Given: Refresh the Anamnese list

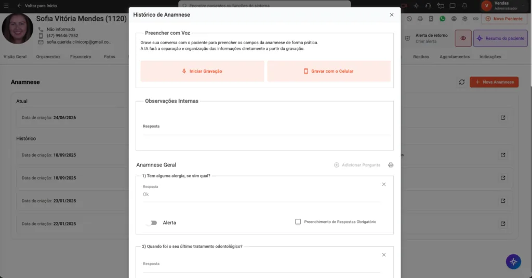Looking at the screenshot, I should (x=461, y=82).
